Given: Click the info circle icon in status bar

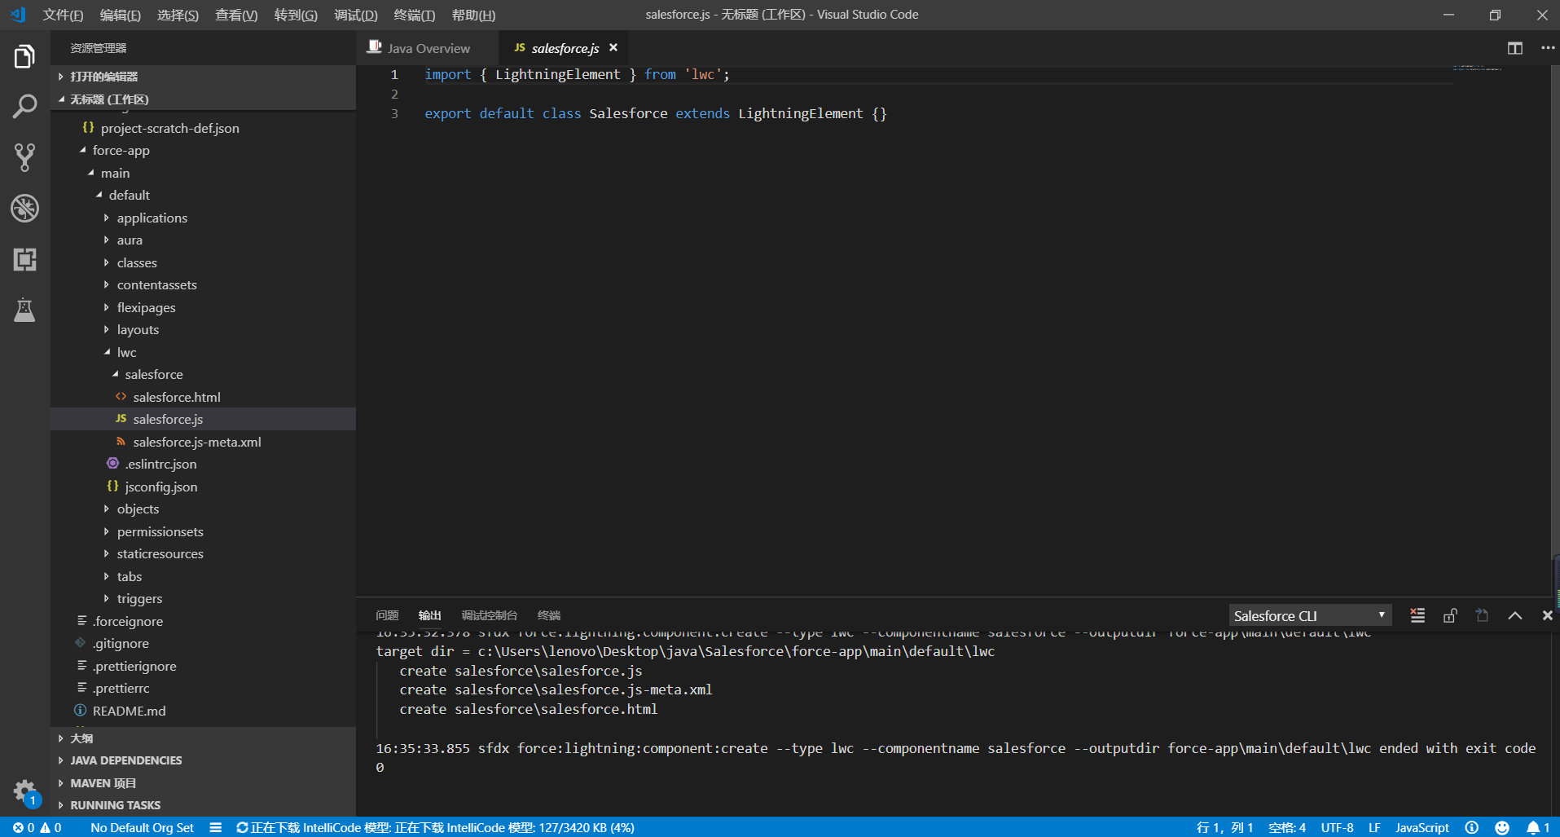Looking at the screenshot, I should click(x=1471, y=827).
